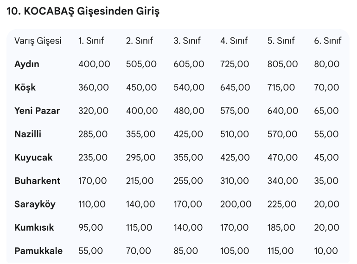Click the KOCABAŞ Gişesinden Giriş heading
The width and height of the screenshot is (357, 264).
[x=83, y=11]
